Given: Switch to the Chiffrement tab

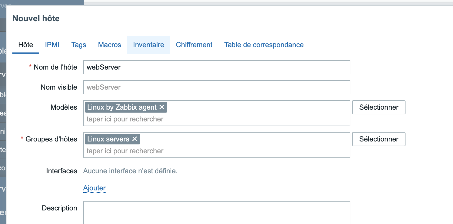Looking at the screenshot, I should (x=194, y=45).
